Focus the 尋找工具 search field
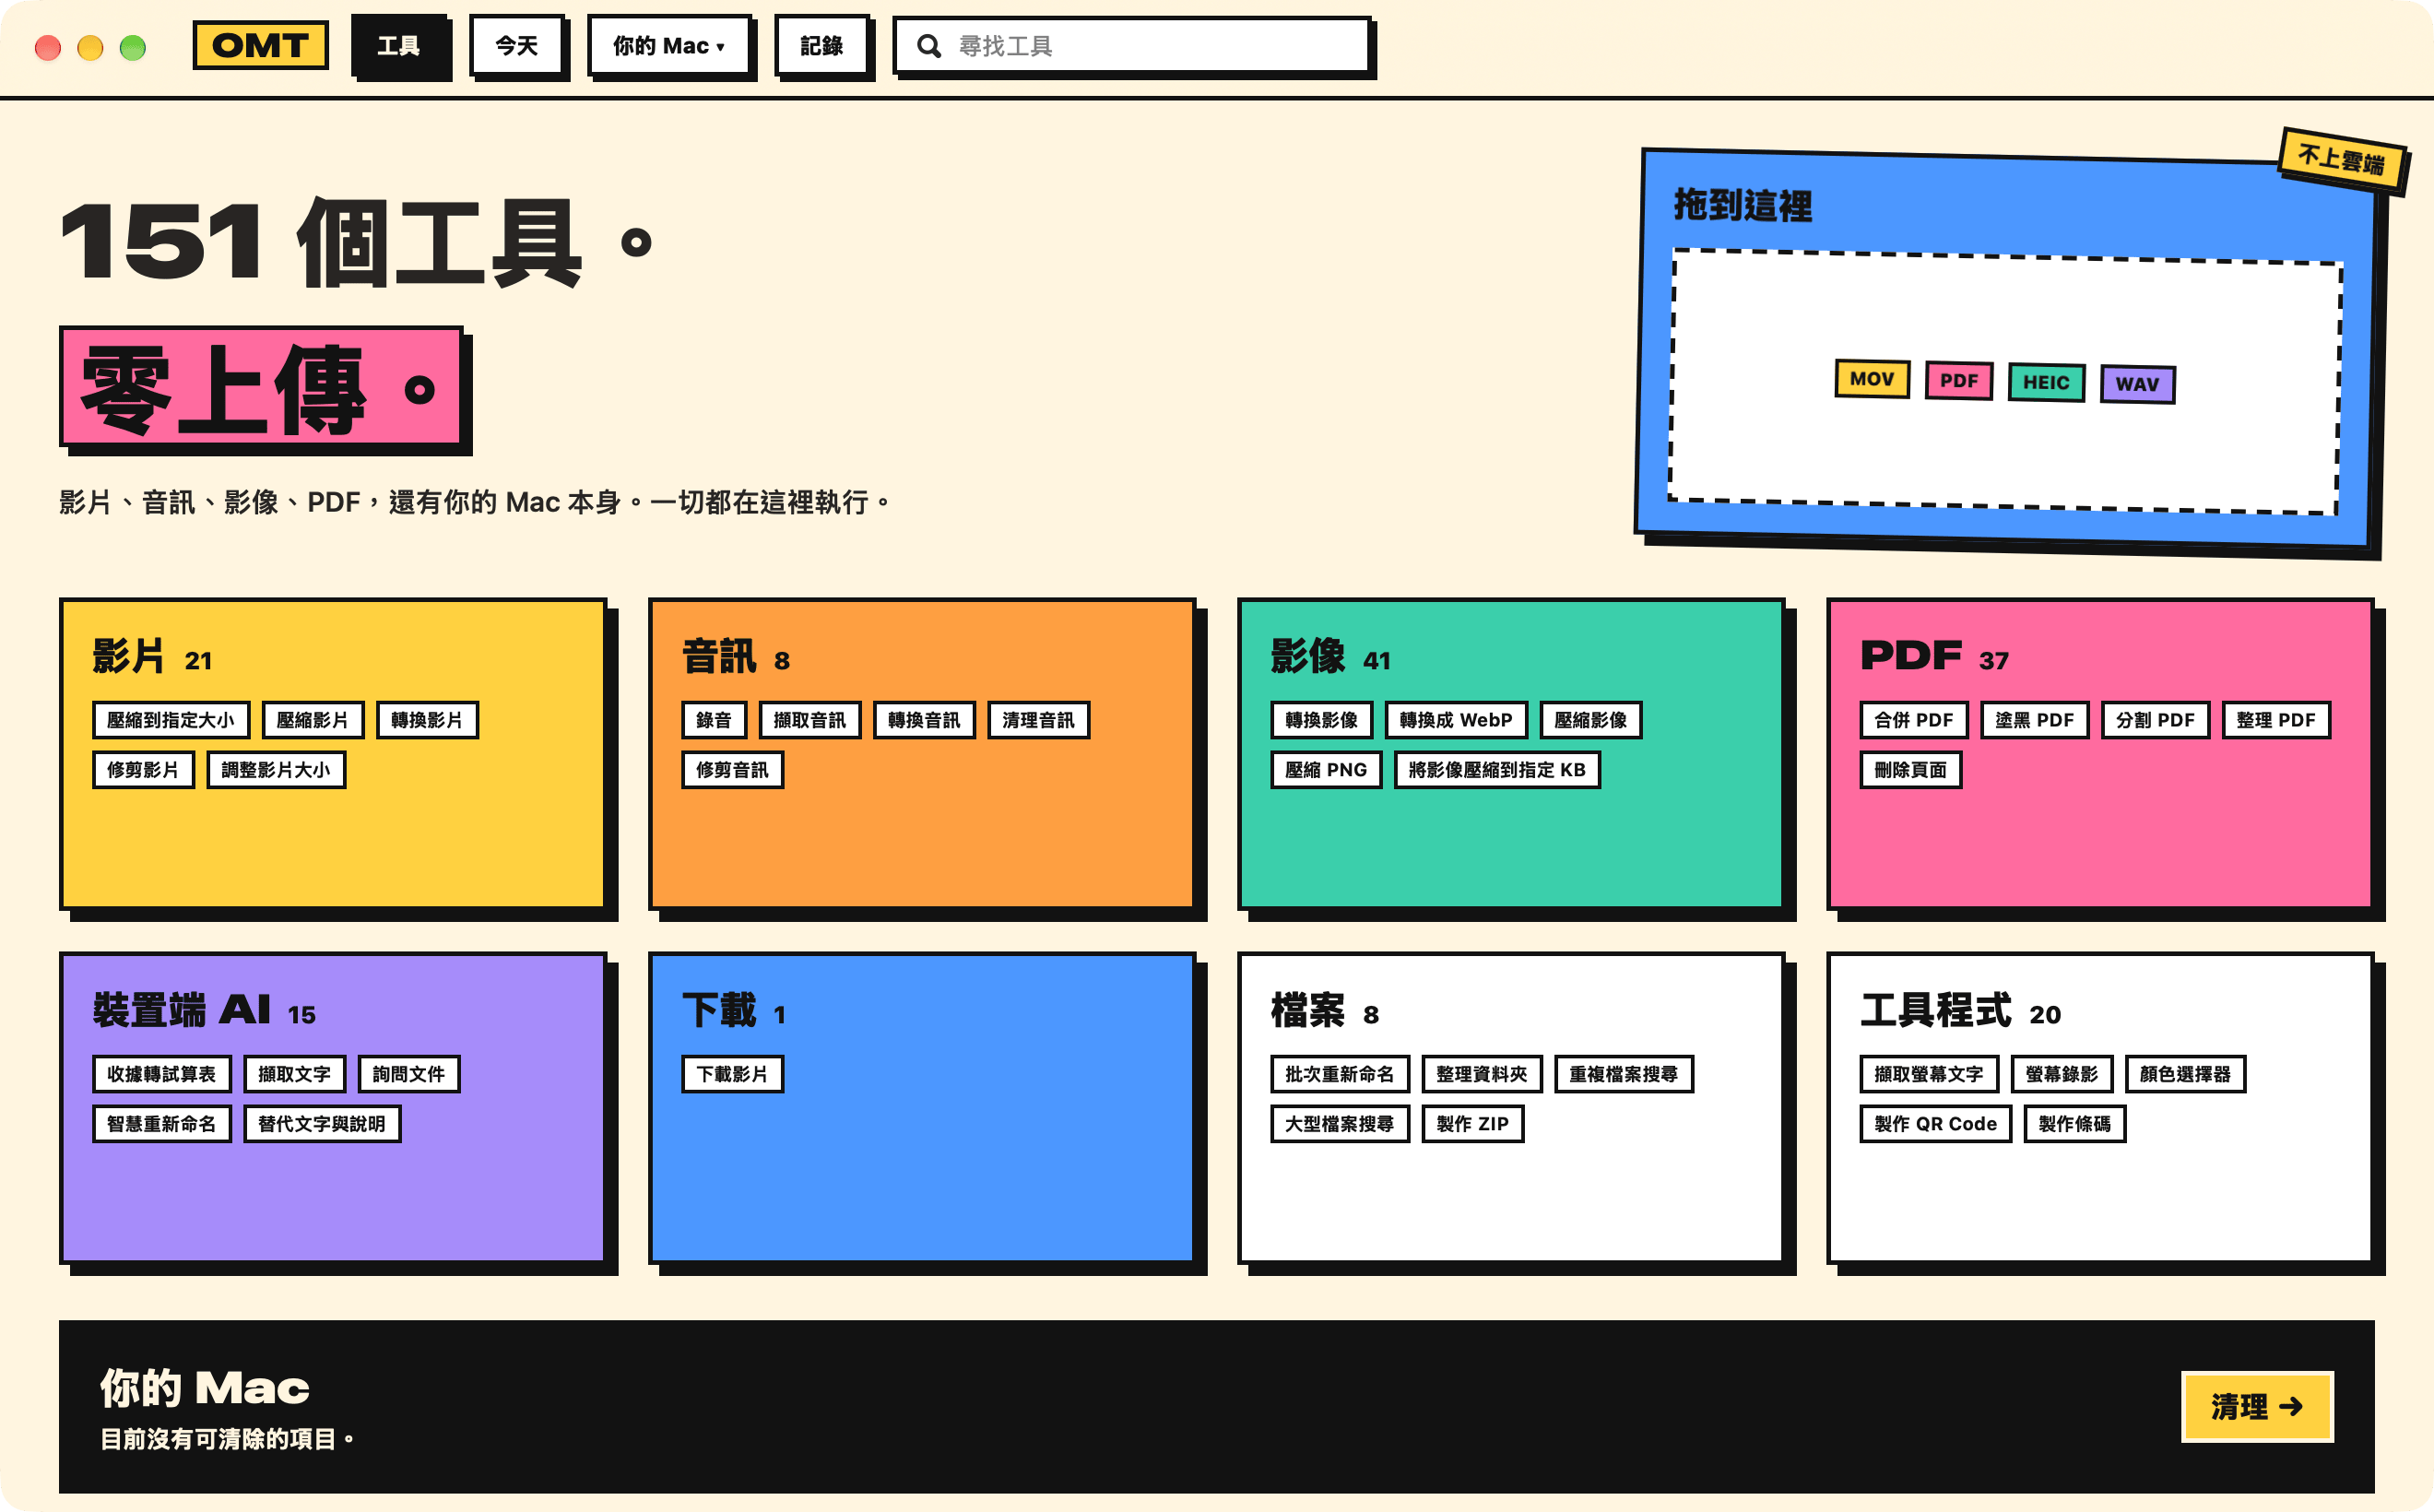This screenshot has height=1512, width=2434. [x=1132, y=46]
